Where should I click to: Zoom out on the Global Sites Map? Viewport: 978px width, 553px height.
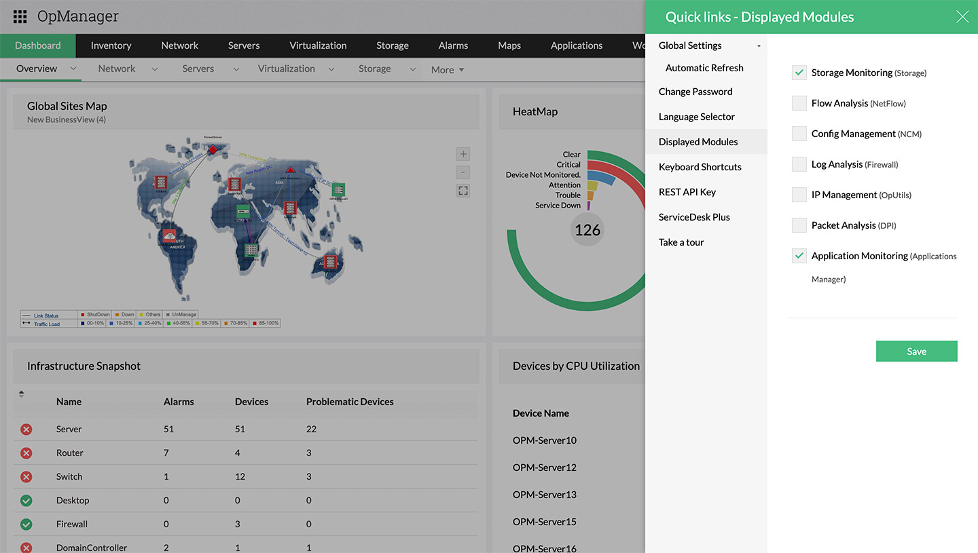click(463, 172)
